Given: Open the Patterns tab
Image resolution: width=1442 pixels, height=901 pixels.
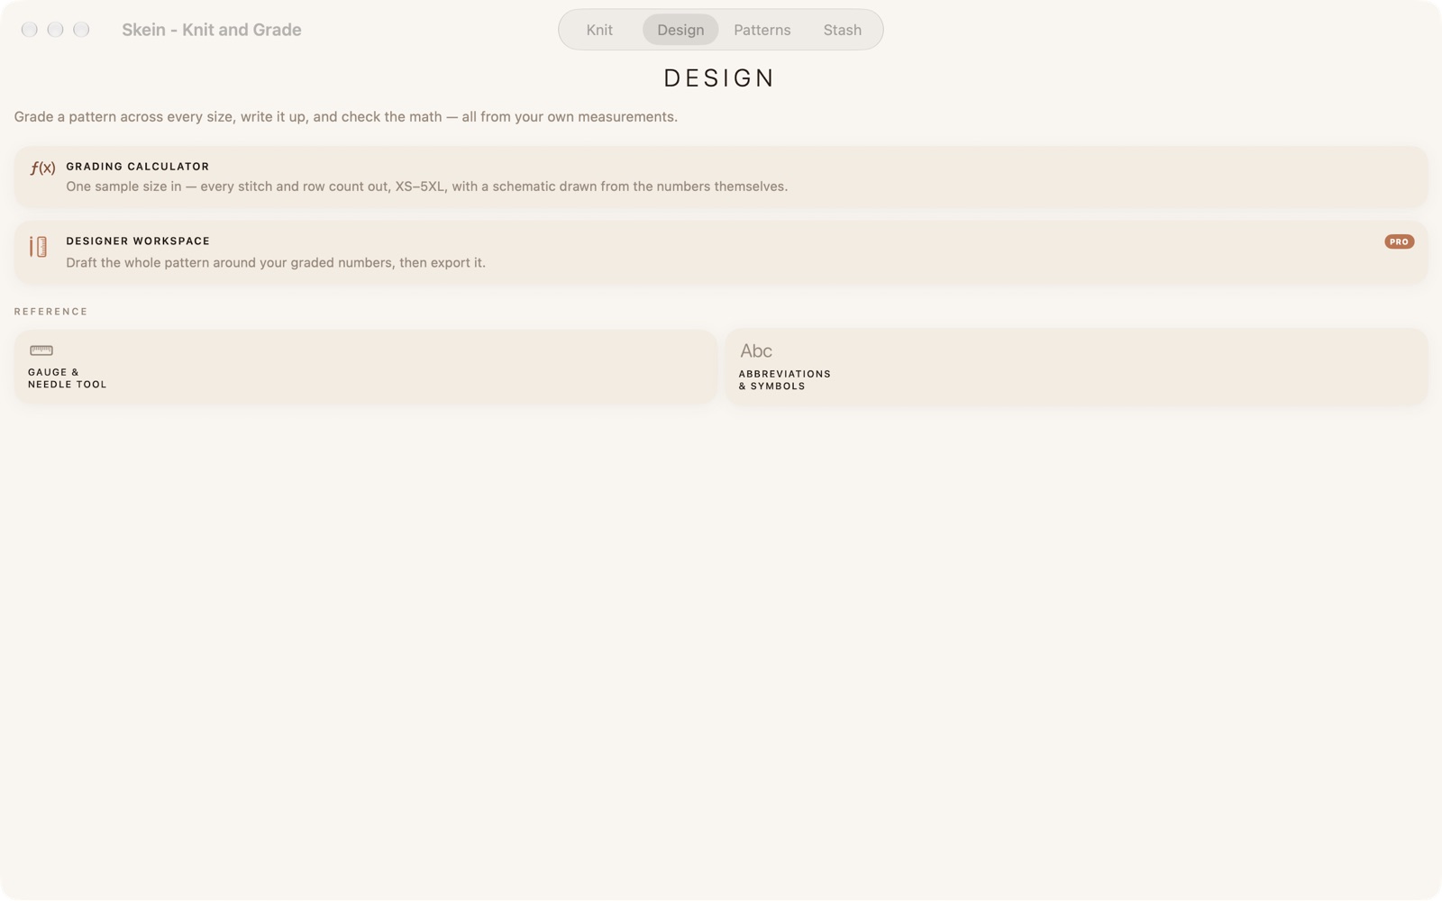Looking at the screenshot, I should coord(762,30).
